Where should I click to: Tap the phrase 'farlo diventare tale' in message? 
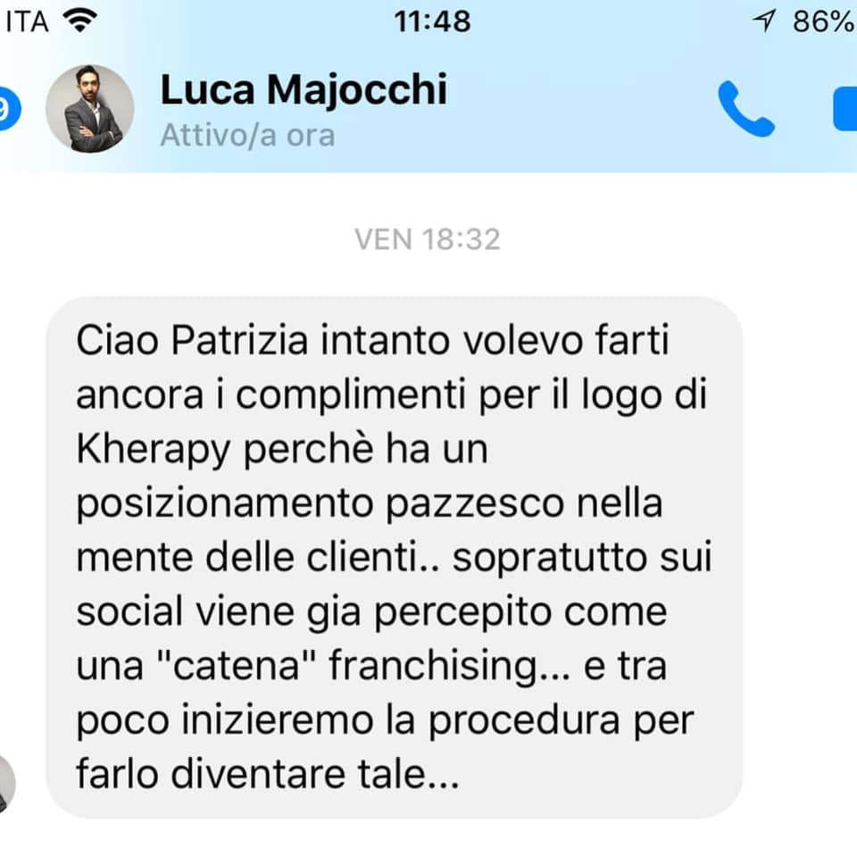pyautogui.click(x=268, y=775)
